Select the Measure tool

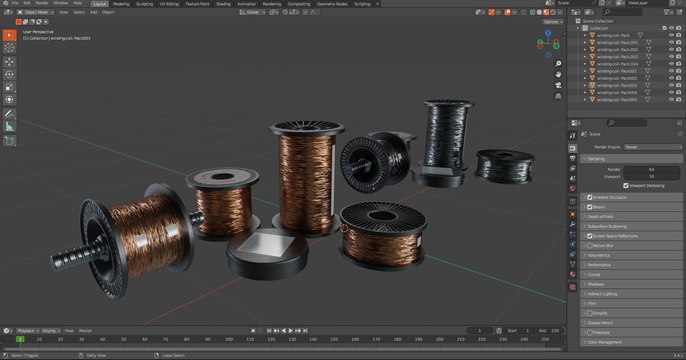pyautogui.click(x=9, y=127)
